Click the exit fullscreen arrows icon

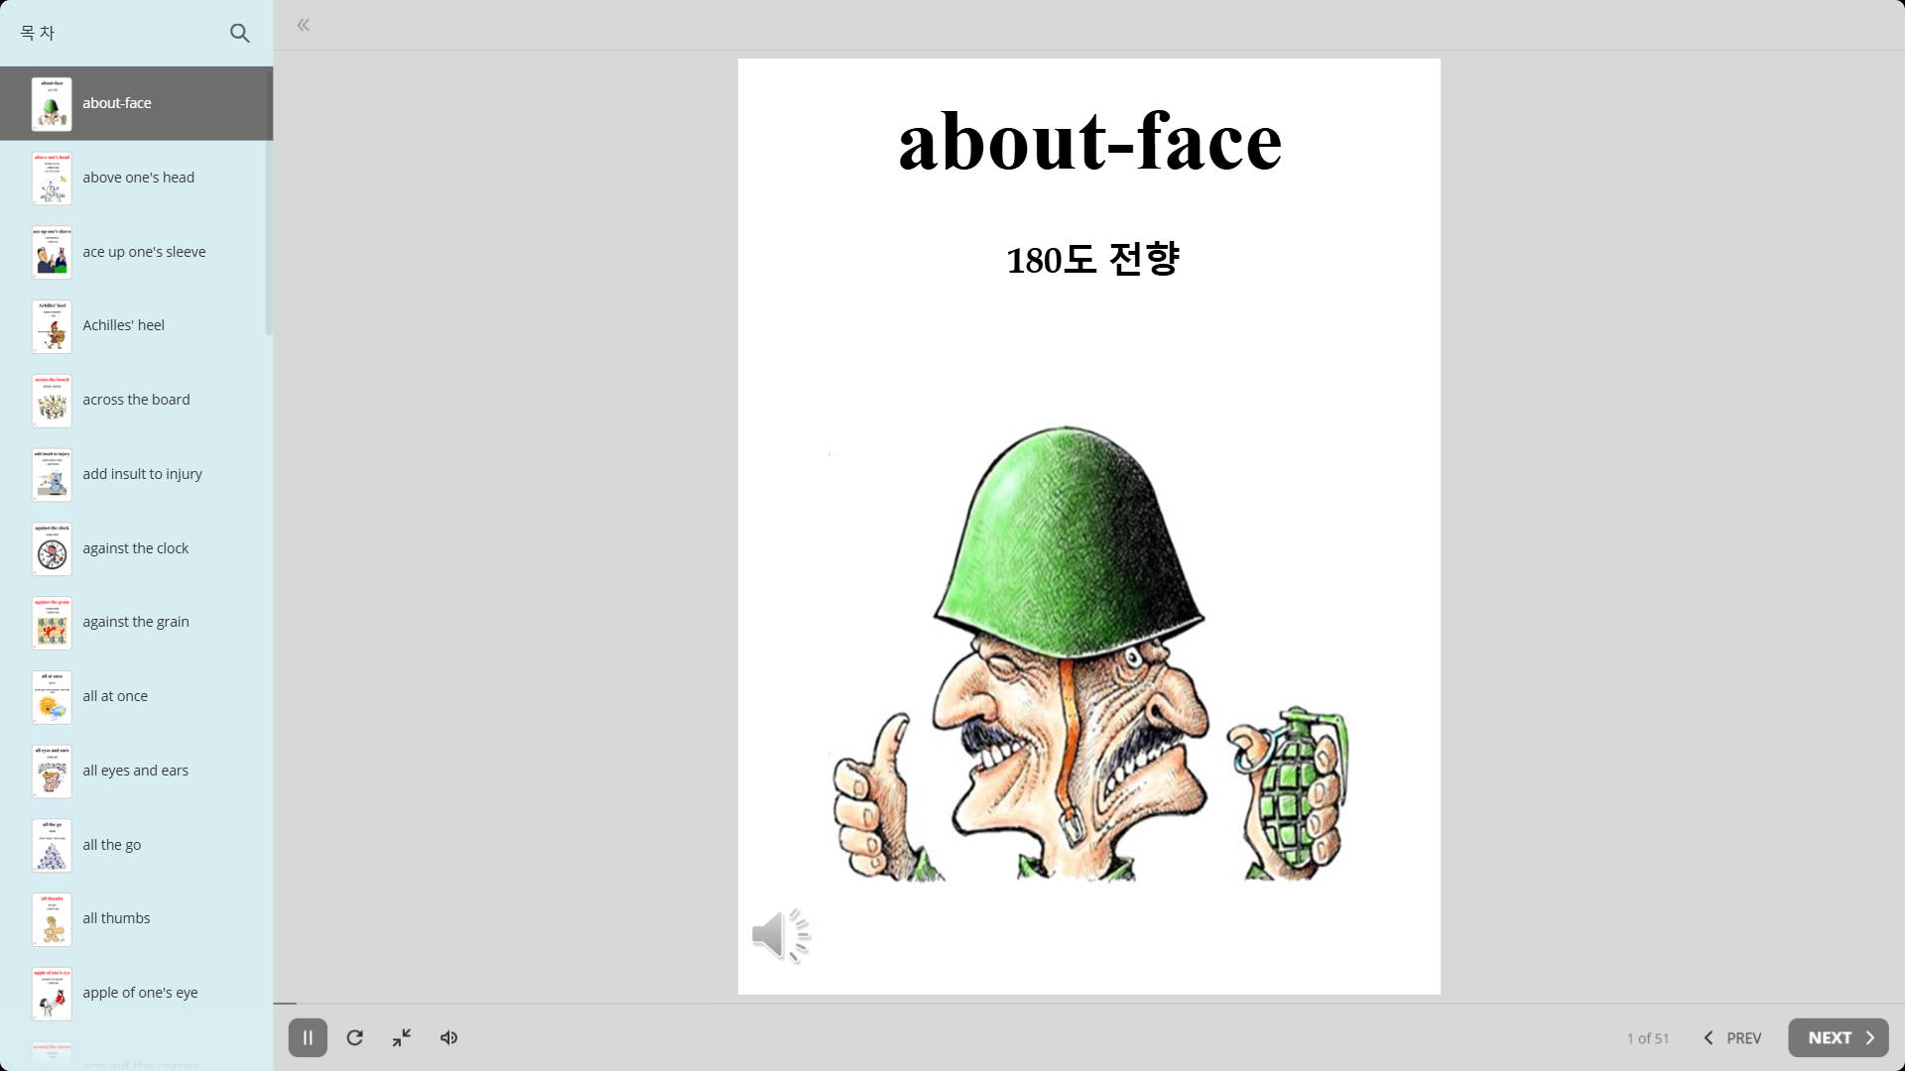point(402,1037)
